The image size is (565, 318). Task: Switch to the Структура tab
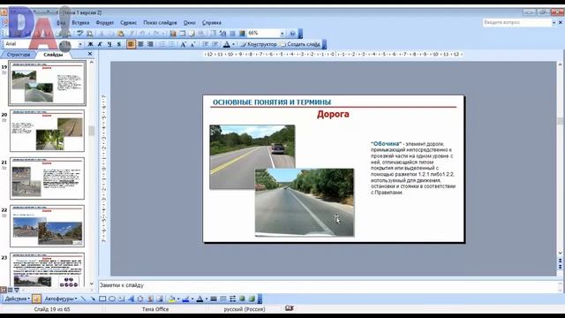[x=19, y=55]
